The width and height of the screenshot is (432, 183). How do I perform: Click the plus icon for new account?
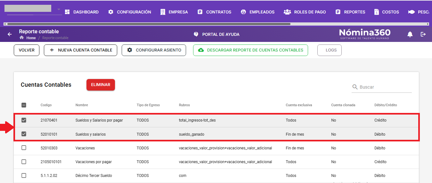(x=52, y=50)
